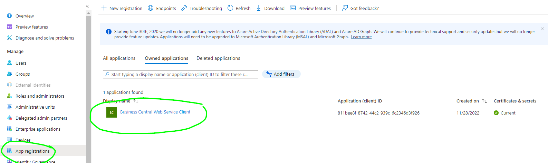Open Administrative units menu item
Viewport: 548px width, 163px height.
[35, 107]
